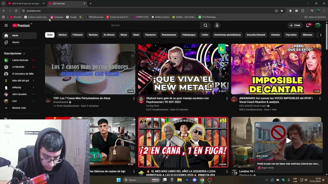Open options for #NMCCN #94 video
The height and width of the screenshot is (184, 328).
[x=227, y=171]
